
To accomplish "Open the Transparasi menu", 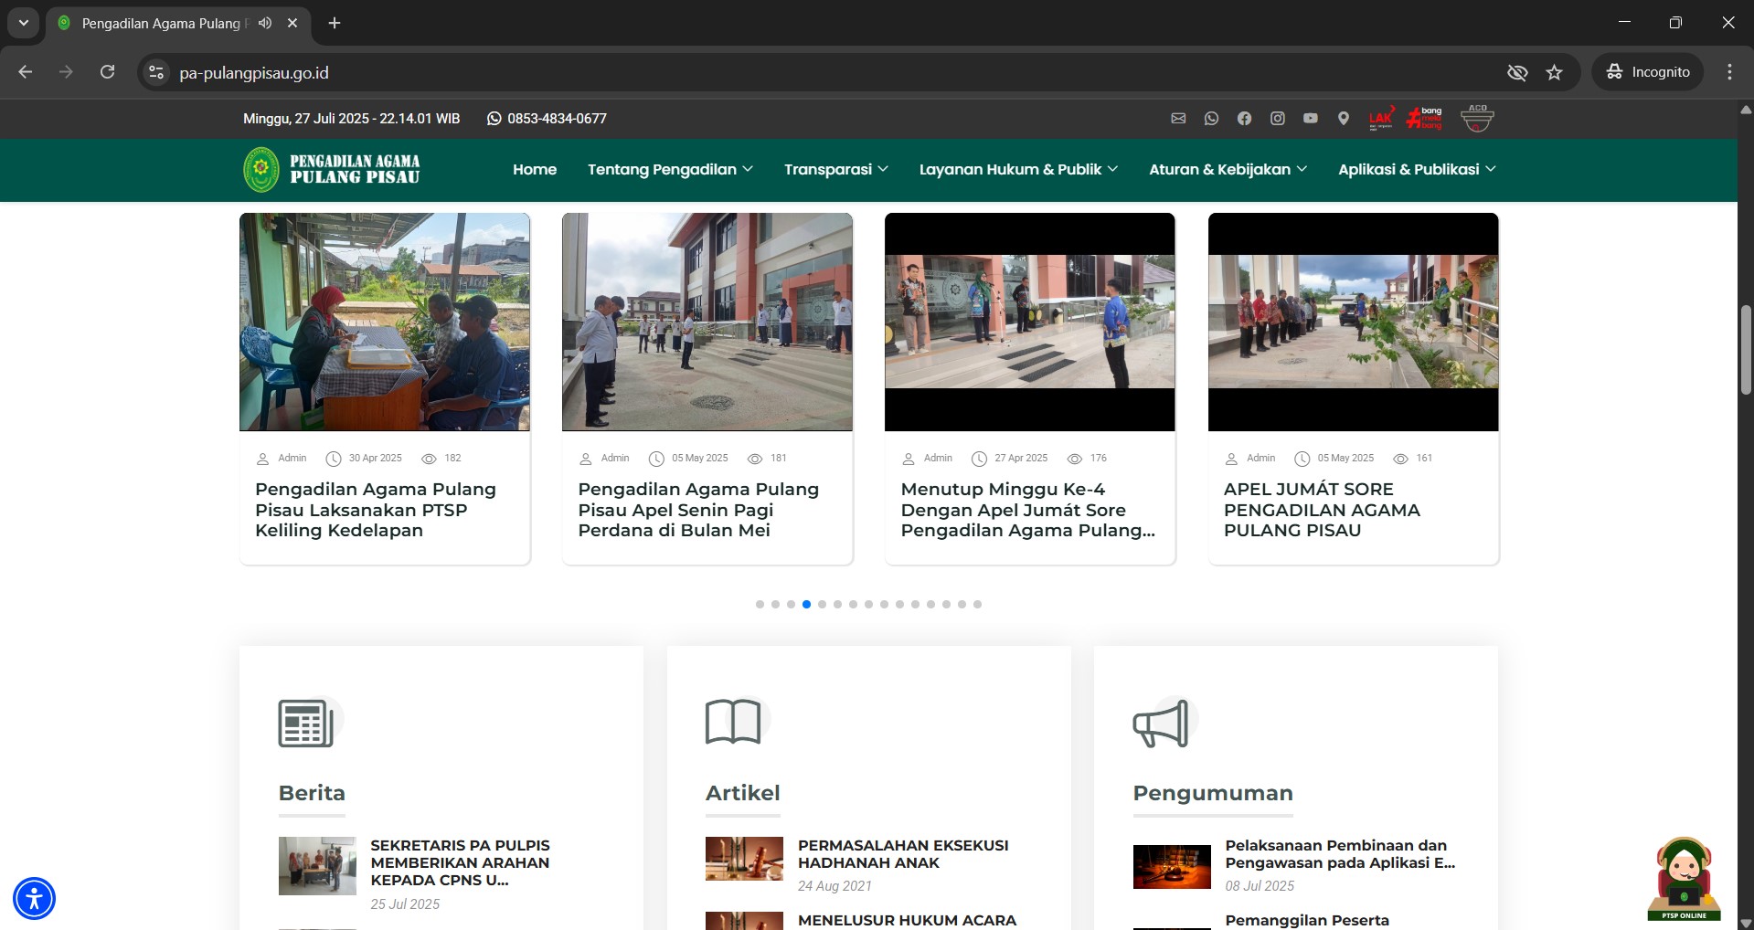I will pyautogui.click(x=835, y=169).
